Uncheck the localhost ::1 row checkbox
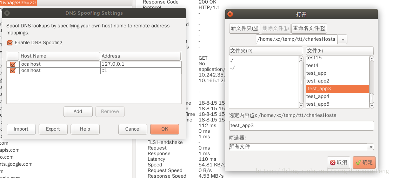The width and height of the screenshot is (393, 178). tap(13, 71)
